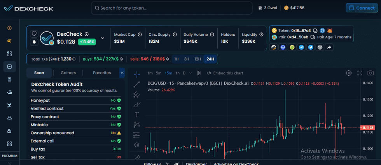Select the brush drawing tool

tap(137, 104)
